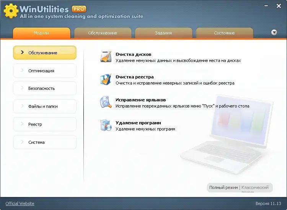Screen dimensions: 287x210
Task: Click the orange PRO badge
Action: pos(79,9)
